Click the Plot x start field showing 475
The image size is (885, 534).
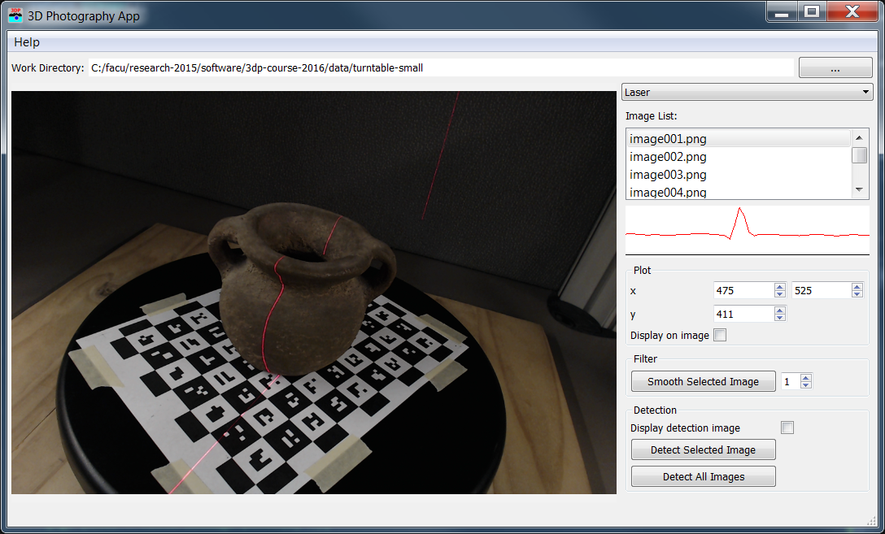pyautogui.click(x=744, y=290)
